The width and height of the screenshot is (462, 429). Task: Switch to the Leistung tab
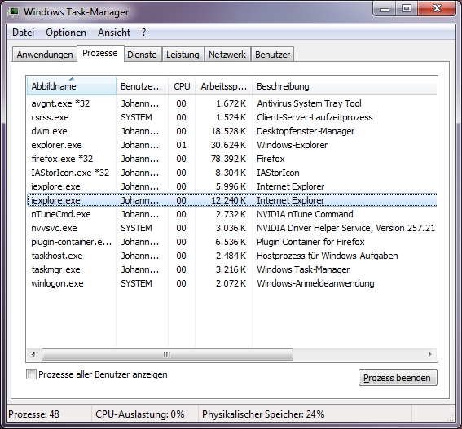(x=183, y=55)
